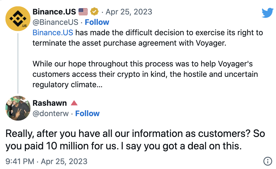
Task: Open Rashawn's reply text about 10 million
Action: click(x=135, y=140)
